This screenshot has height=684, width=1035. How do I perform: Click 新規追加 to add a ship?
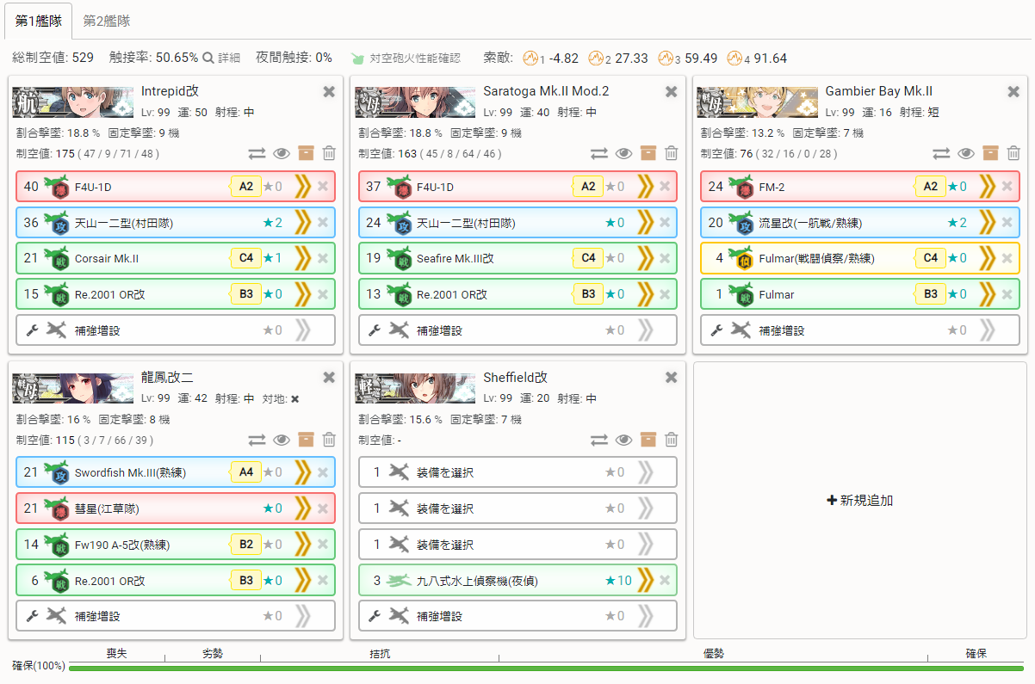(859, 500)
